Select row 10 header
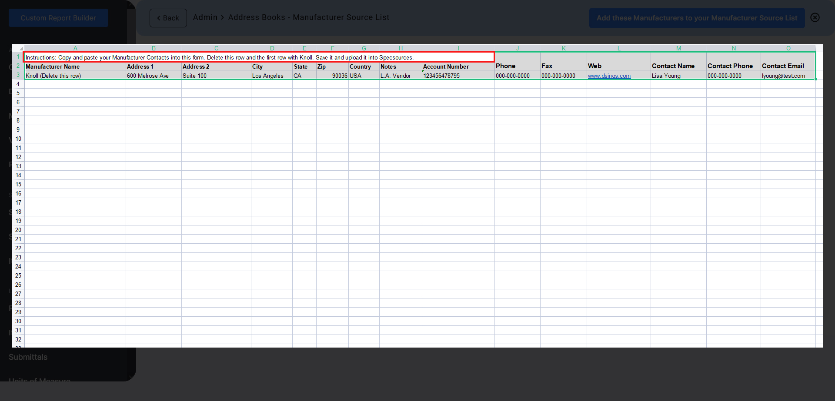 (18, 139)
